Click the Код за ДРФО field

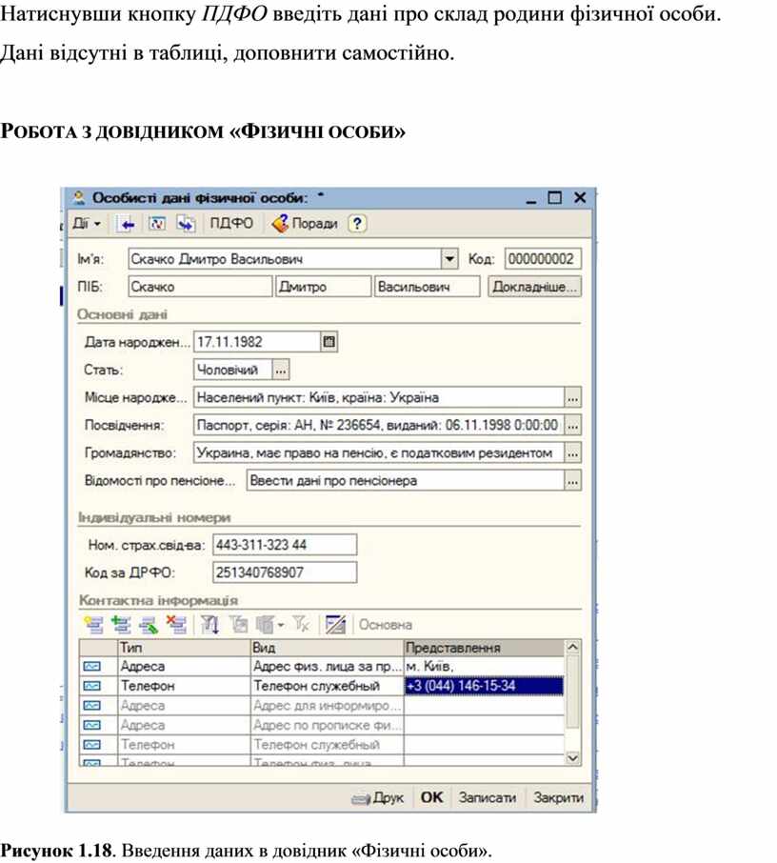point(285,572)
